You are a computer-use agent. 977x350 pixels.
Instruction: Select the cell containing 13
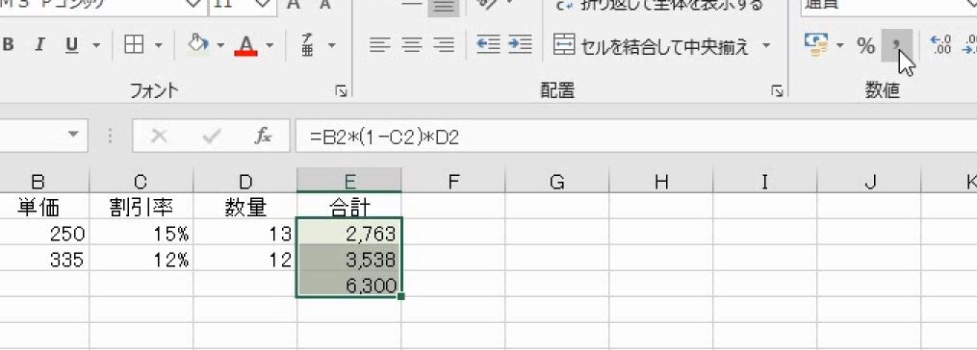point(245,232)
